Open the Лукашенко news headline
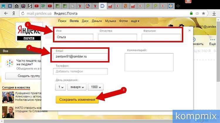The image size is (220, 123). click(x=28, y=96)
